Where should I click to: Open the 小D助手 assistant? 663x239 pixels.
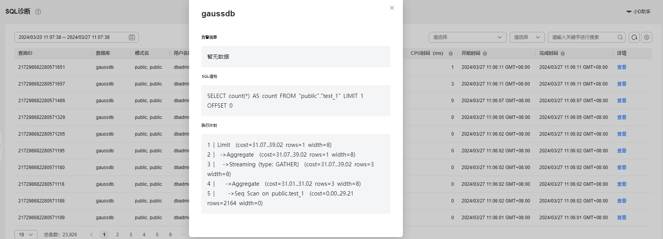[638, 12]
